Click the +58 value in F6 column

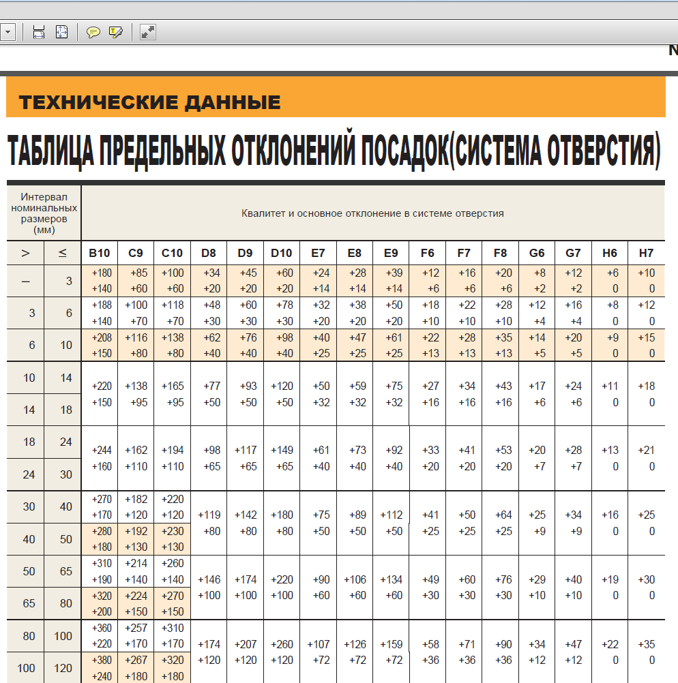tap(431, 644)
